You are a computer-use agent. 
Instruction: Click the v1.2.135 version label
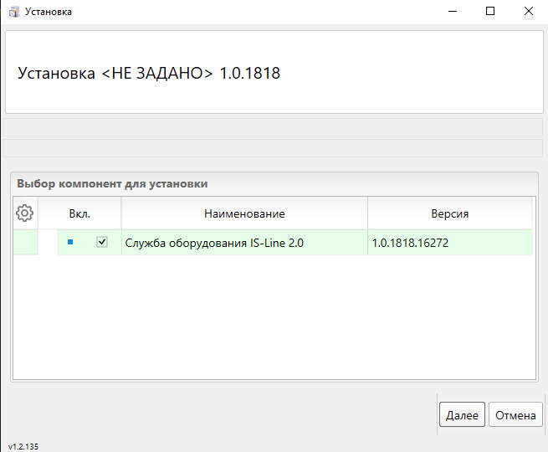23,446
